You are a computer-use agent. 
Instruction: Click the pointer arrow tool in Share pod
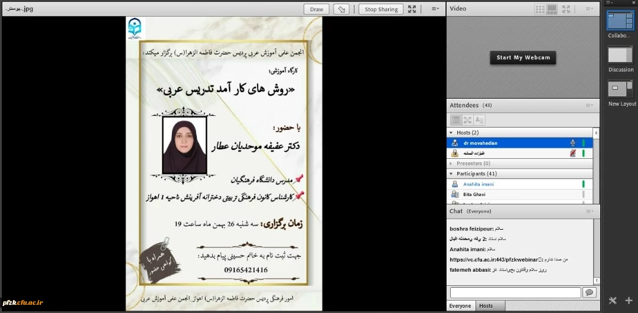point(341,9)
